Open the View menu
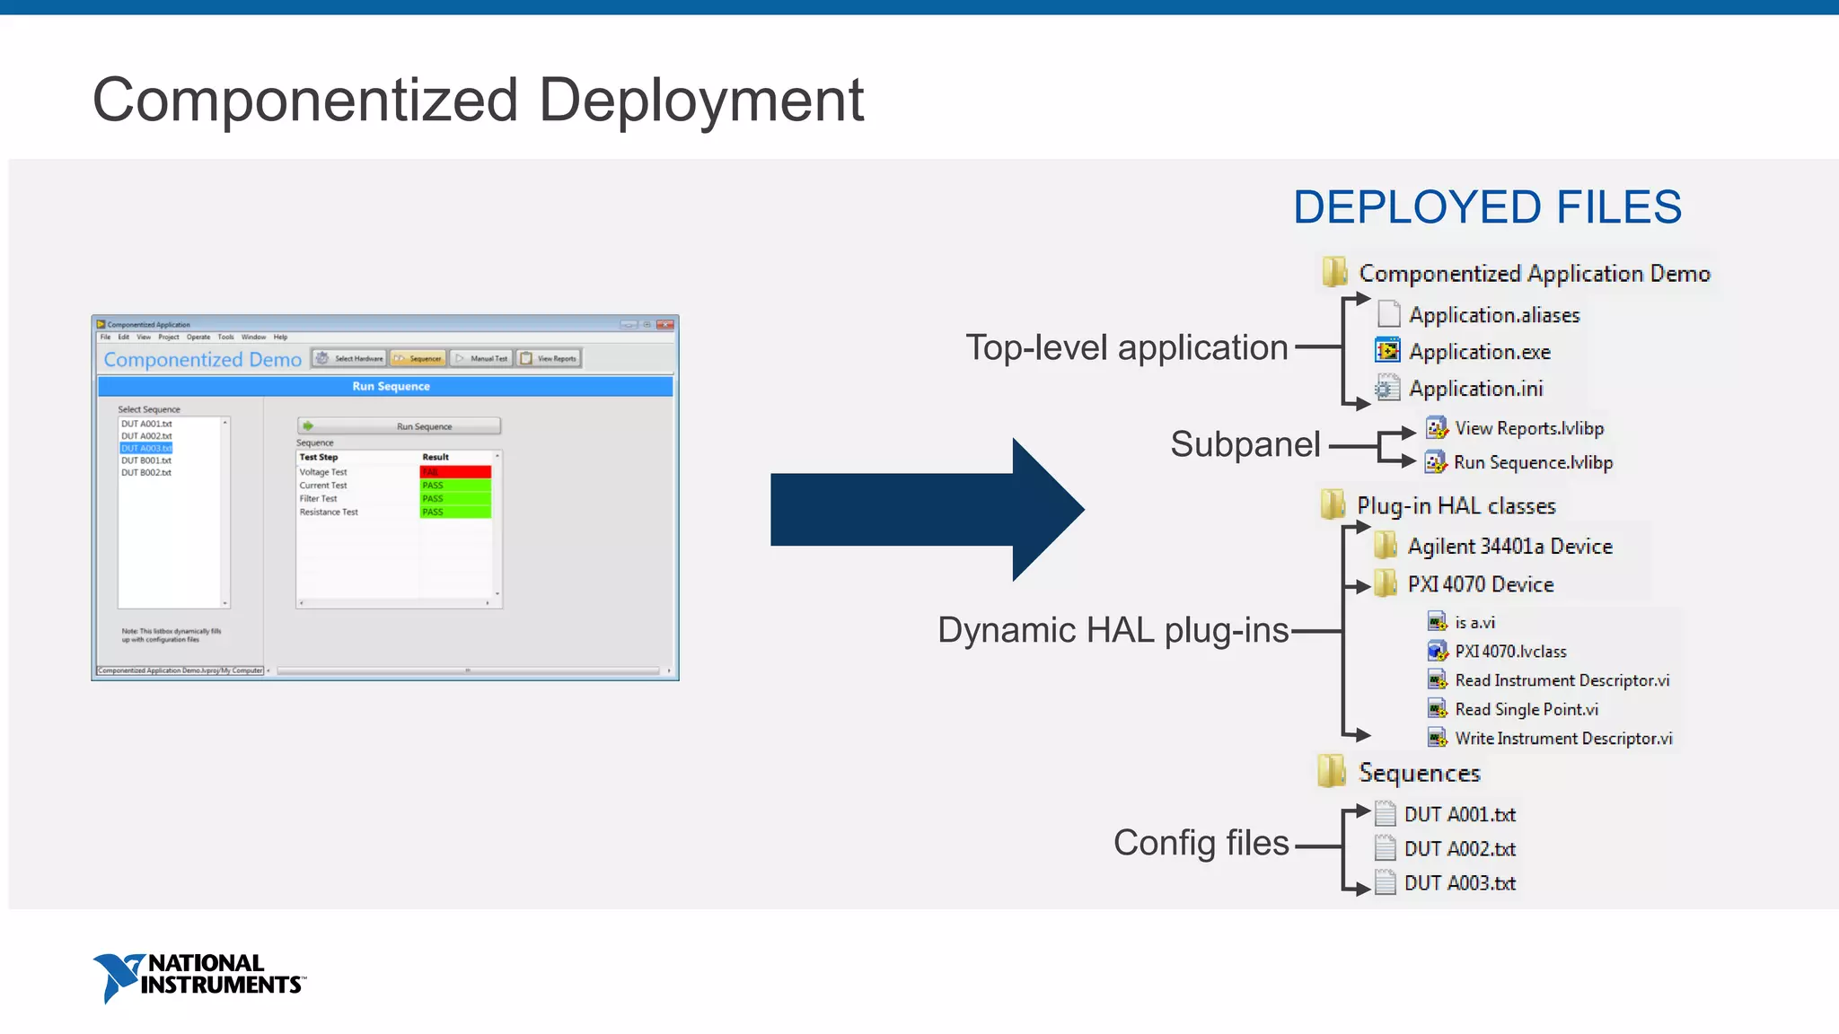 (x=144, y=337)
